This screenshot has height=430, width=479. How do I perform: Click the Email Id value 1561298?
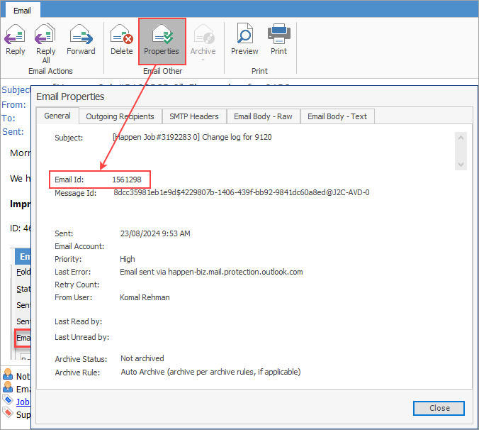[x=127, y=180]
